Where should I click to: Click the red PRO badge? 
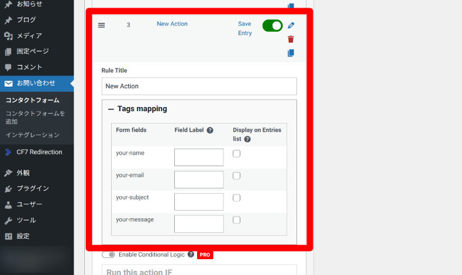[x=205, y=255]
